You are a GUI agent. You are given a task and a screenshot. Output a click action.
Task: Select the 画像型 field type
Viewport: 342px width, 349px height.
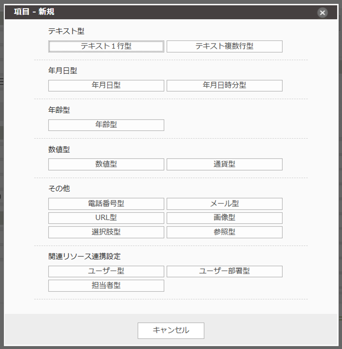click(x=224, y=218)
